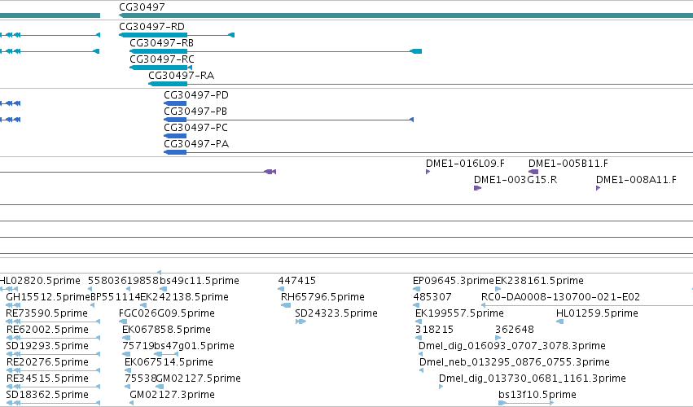Click the bs13f10.5prime EST glyph arrow

526,403
